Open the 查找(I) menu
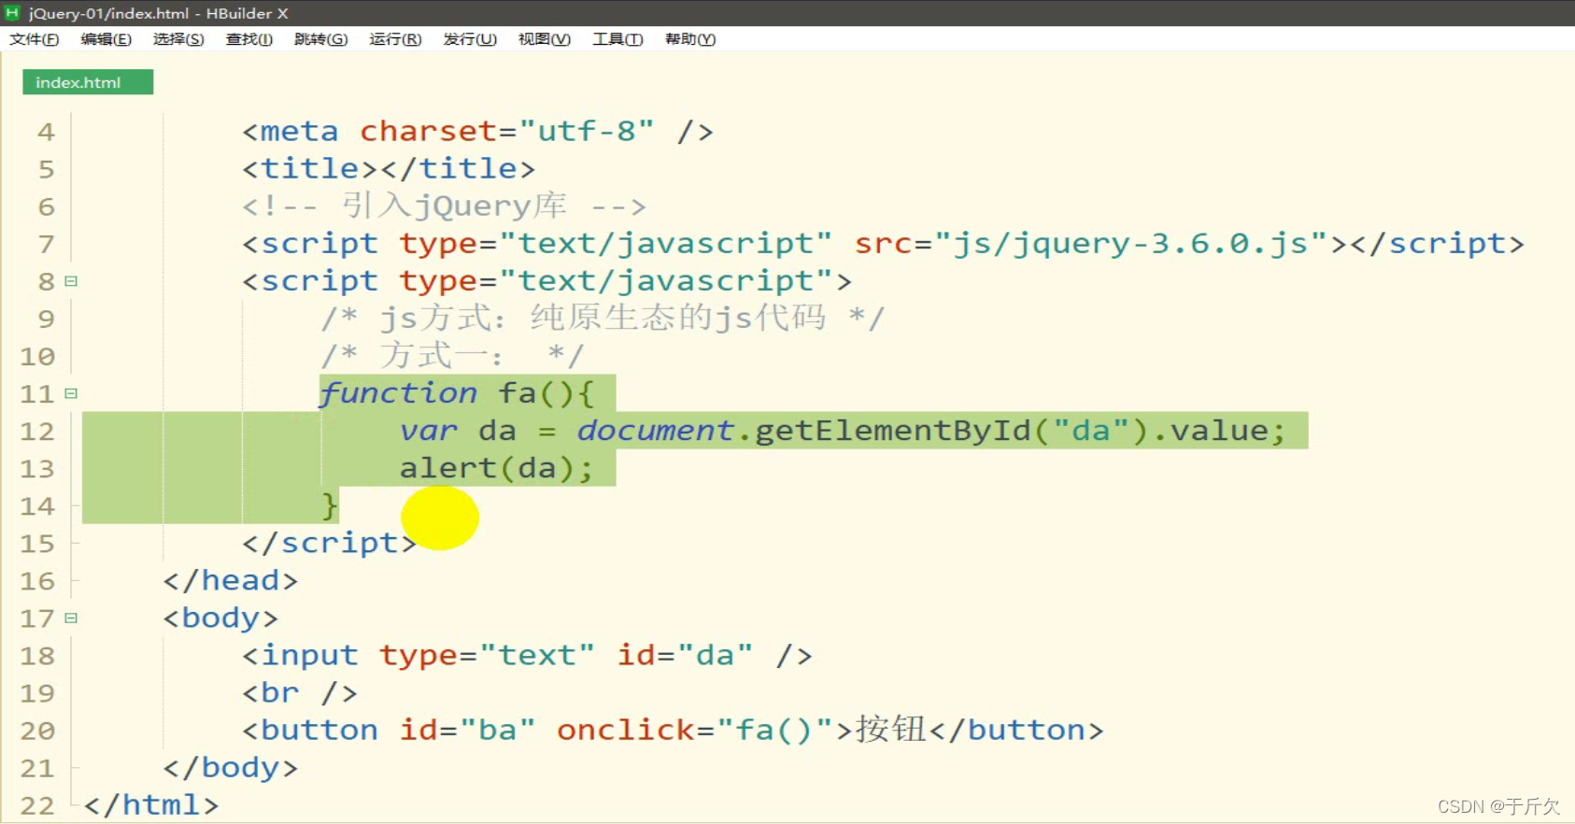Screen dimensions: 1575x824 pos(249,39)
